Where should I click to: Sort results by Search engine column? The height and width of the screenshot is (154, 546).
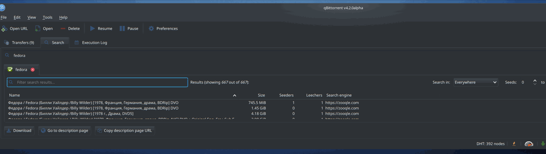(x=339, y=95)
